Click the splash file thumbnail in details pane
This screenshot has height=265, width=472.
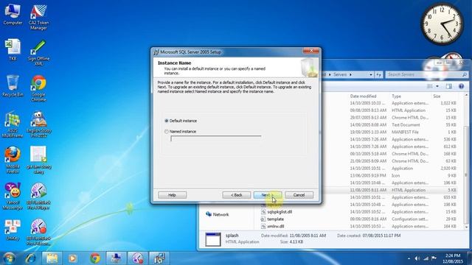[x=213, y=239]
